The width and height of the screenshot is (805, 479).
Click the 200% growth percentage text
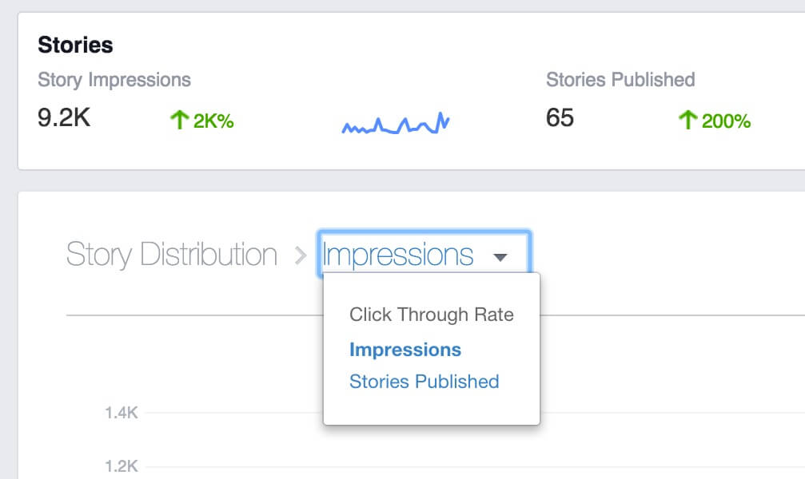pyautogui.click(x=726, y=121)
